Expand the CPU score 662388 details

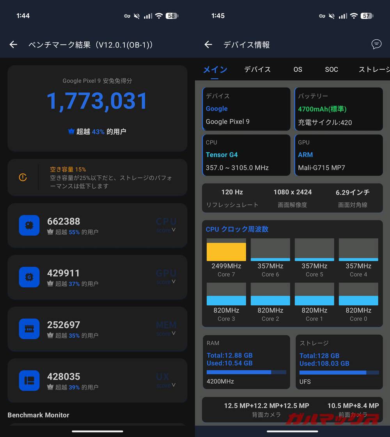[x=174, y=230]
